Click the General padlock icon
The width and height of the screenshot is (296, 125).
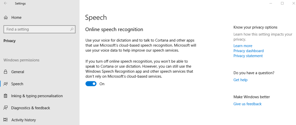coord(6,72)
